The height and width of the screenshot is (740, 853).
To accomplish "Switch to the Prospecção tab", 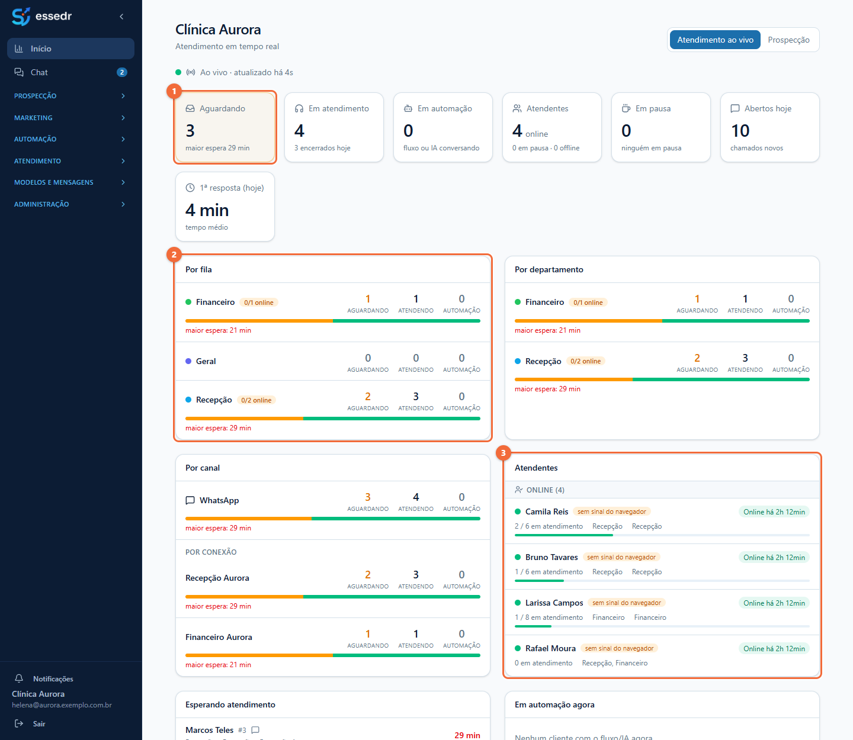I will tap(788, 40).
